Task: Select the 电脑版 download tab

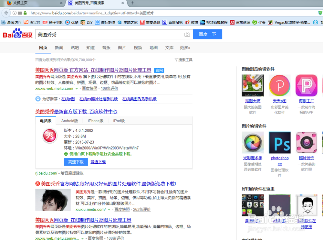Action: [46, 121]
